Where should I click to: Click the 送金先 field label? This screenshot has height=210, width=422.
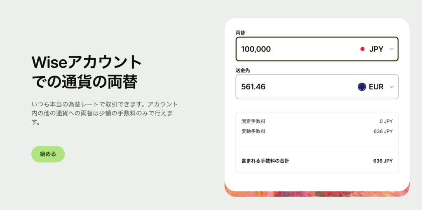[x=243, y=70]
